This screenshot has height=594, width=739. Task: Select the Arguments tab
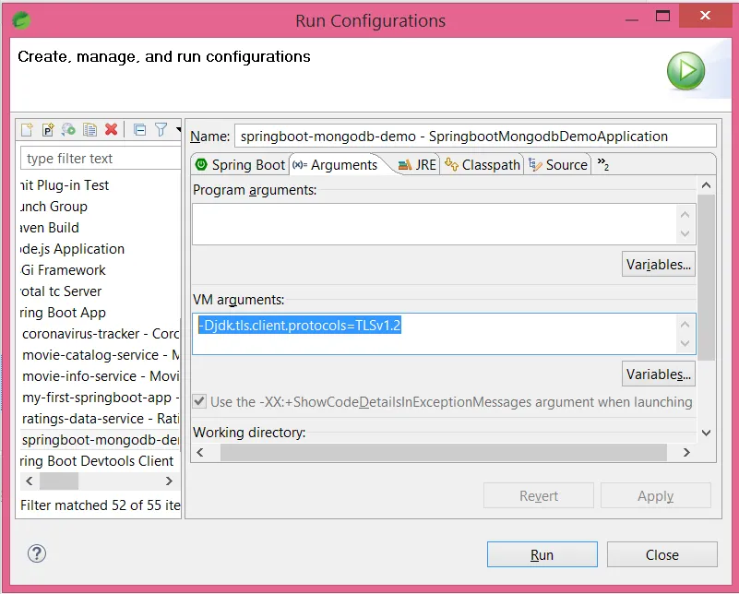click(336, 165)
